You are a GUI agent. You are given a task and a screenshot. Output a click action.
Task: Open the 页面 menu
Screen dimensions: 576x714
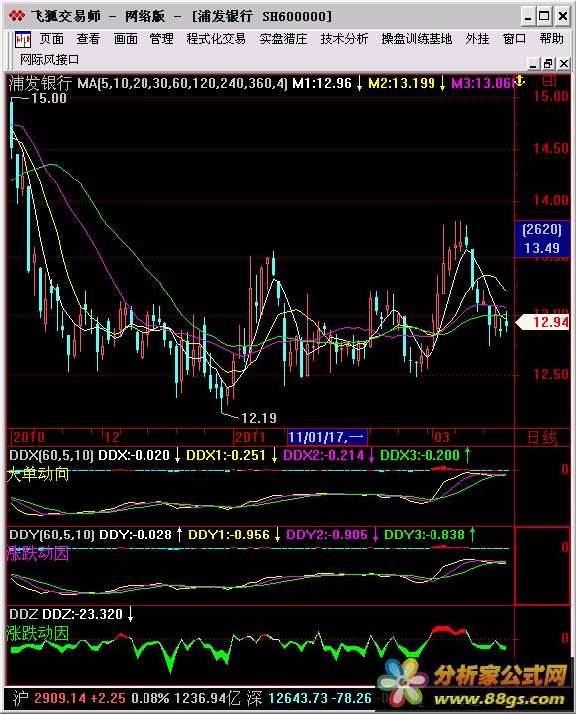pos(51,39)
